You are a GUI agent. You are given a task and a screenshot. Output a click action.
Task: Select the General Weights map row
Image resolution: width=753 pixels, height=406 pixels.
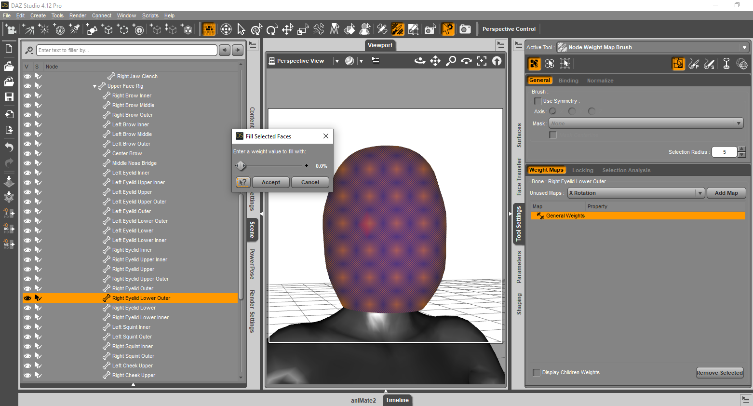point(638,216)
